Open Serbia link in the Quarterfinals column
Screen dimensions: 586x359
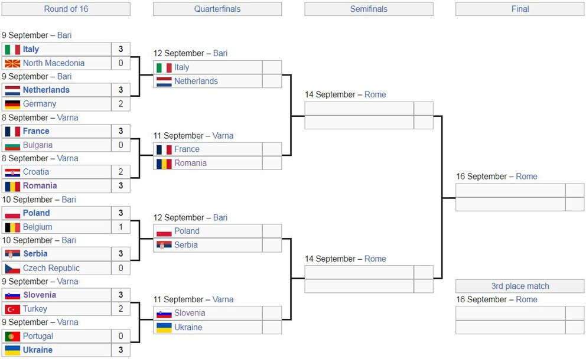pos(186,245)
